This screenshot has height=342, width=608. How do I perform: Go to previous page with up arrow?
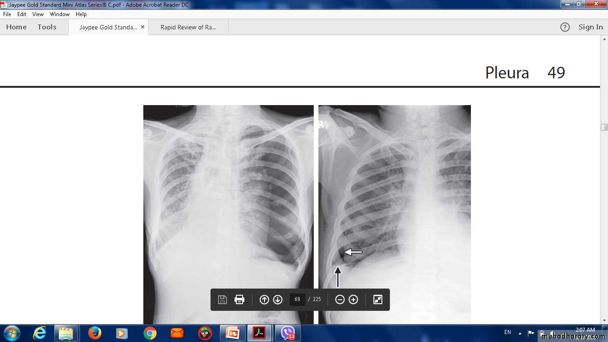264,300
